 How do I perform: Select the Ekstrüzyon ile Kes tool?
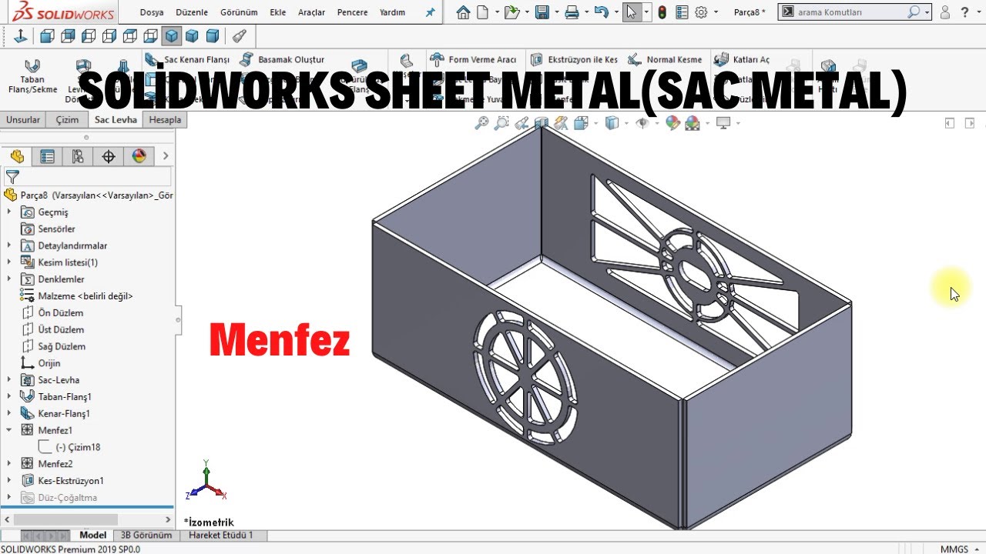(574, 59)
